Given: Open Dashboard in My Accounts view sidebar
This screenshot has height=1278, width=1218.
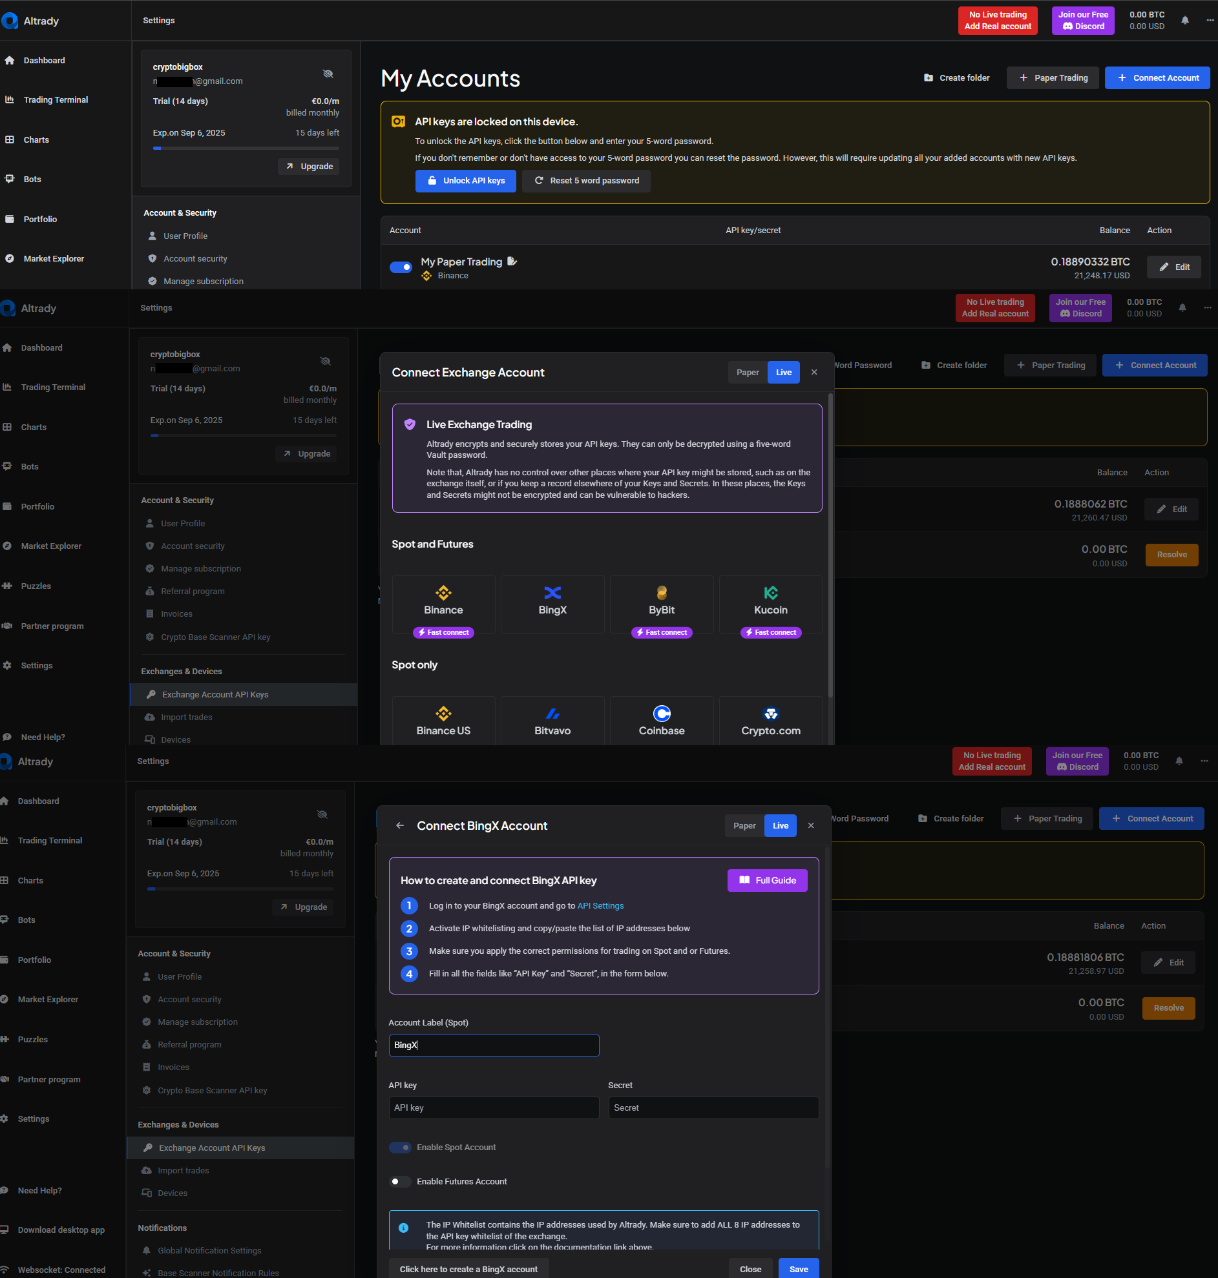Looking at the screenshot, I should [x=44, y=60].
